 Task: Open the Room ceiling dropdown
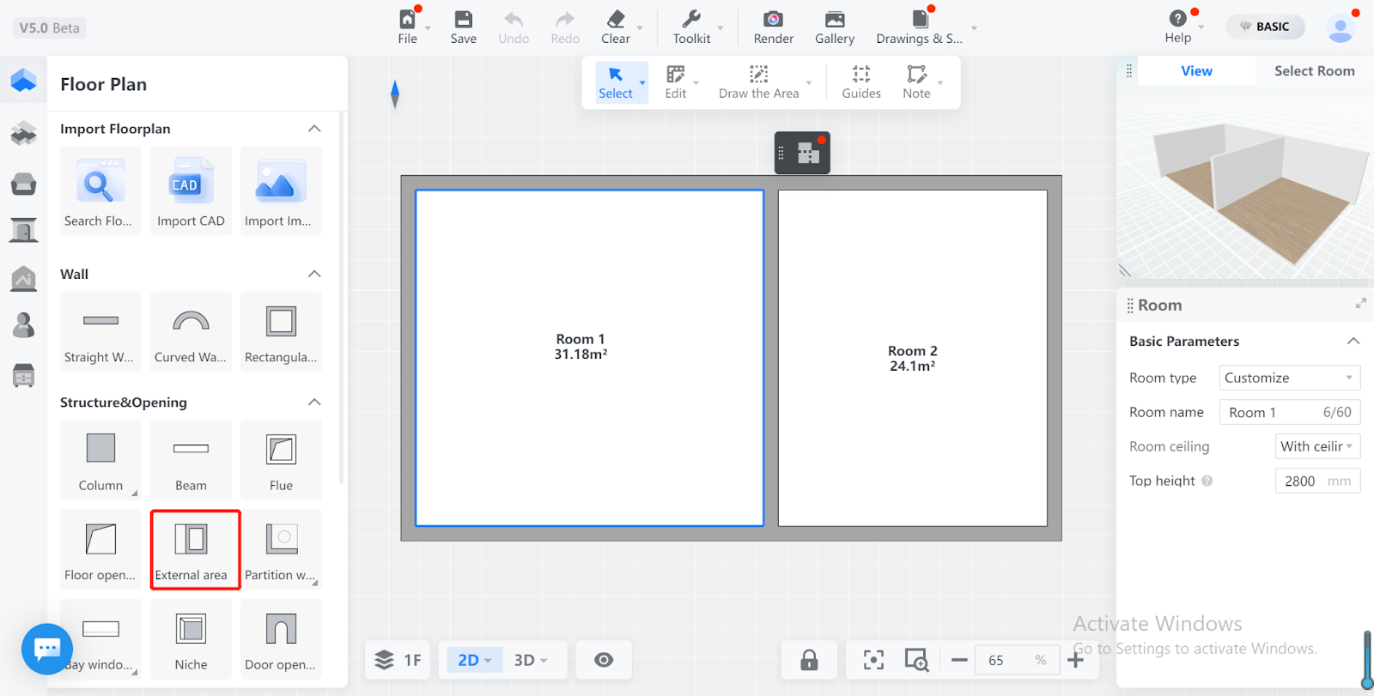(1316, 446)
